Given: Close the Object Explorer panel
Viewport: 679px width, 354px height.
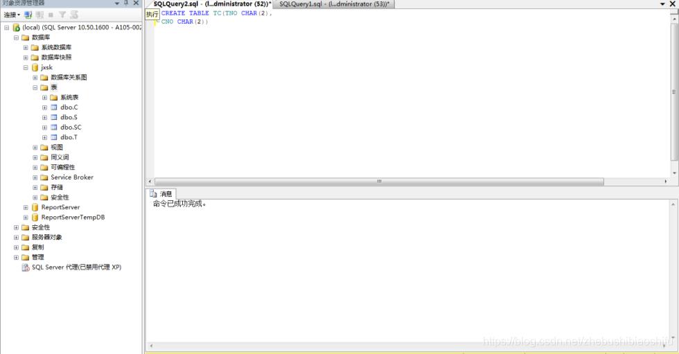Looking at the screenshot, I should tap(136, 3).
